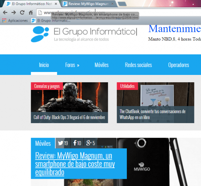Share article on Facebook (10)

coord(77,143)
